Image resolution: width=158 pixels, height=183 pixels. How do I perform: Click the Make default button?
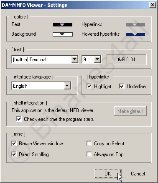tap(130, 111)
